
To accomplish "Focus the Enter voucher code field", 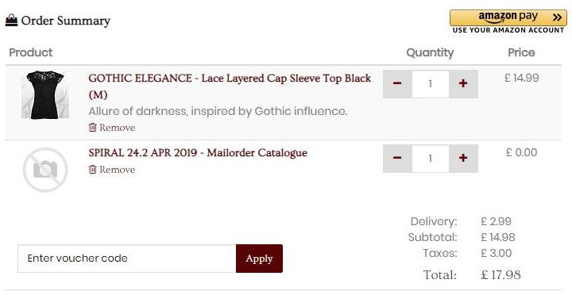I will point(127,259).
